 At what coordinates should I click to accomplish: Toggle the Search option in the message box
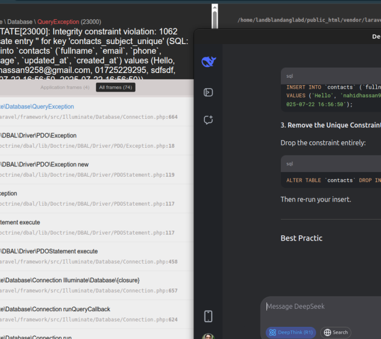pyautogui.click(x=335, y=333)
